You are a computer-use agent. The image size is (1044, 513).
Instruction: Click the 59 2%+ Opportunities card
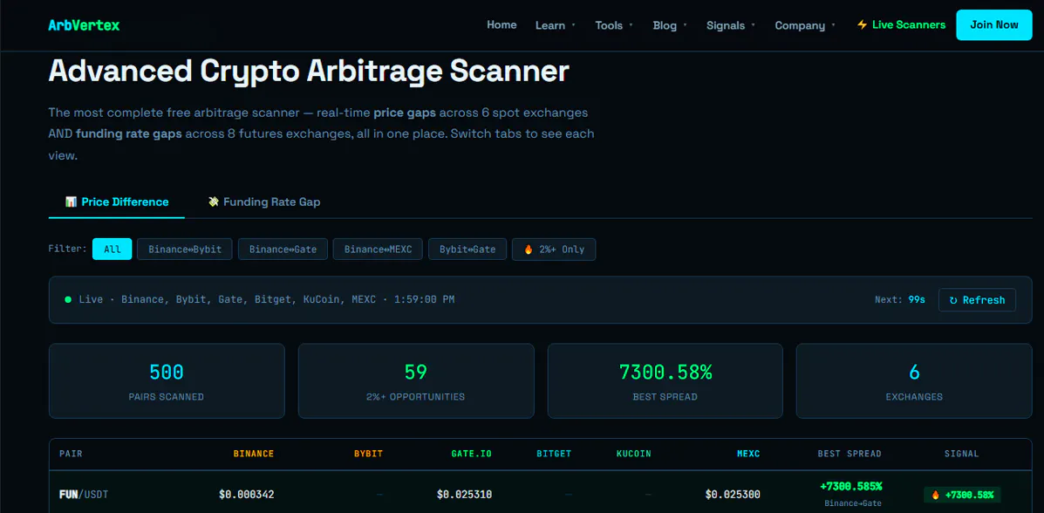point(416,381)
